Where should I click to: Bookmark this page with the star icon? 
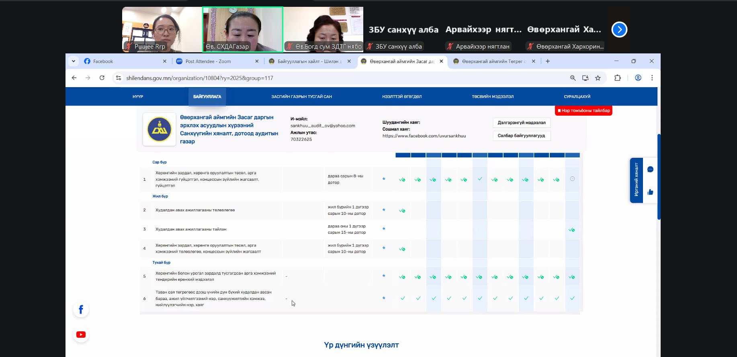click(x=598, y=78)
